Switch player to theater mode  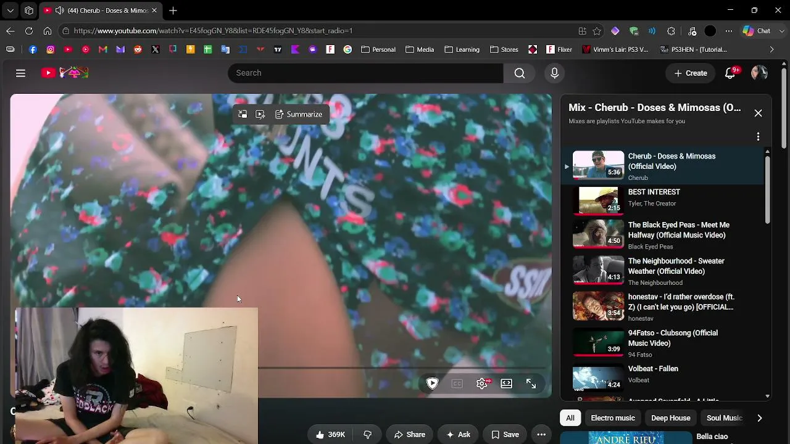pos(506,384)
